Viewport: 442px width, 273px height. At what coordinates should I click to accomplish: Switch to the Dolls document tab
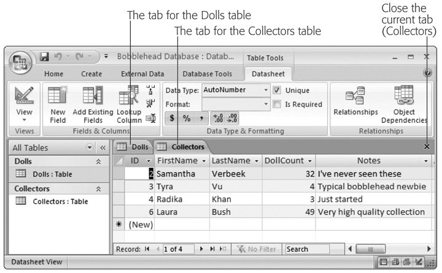[133, 147]
